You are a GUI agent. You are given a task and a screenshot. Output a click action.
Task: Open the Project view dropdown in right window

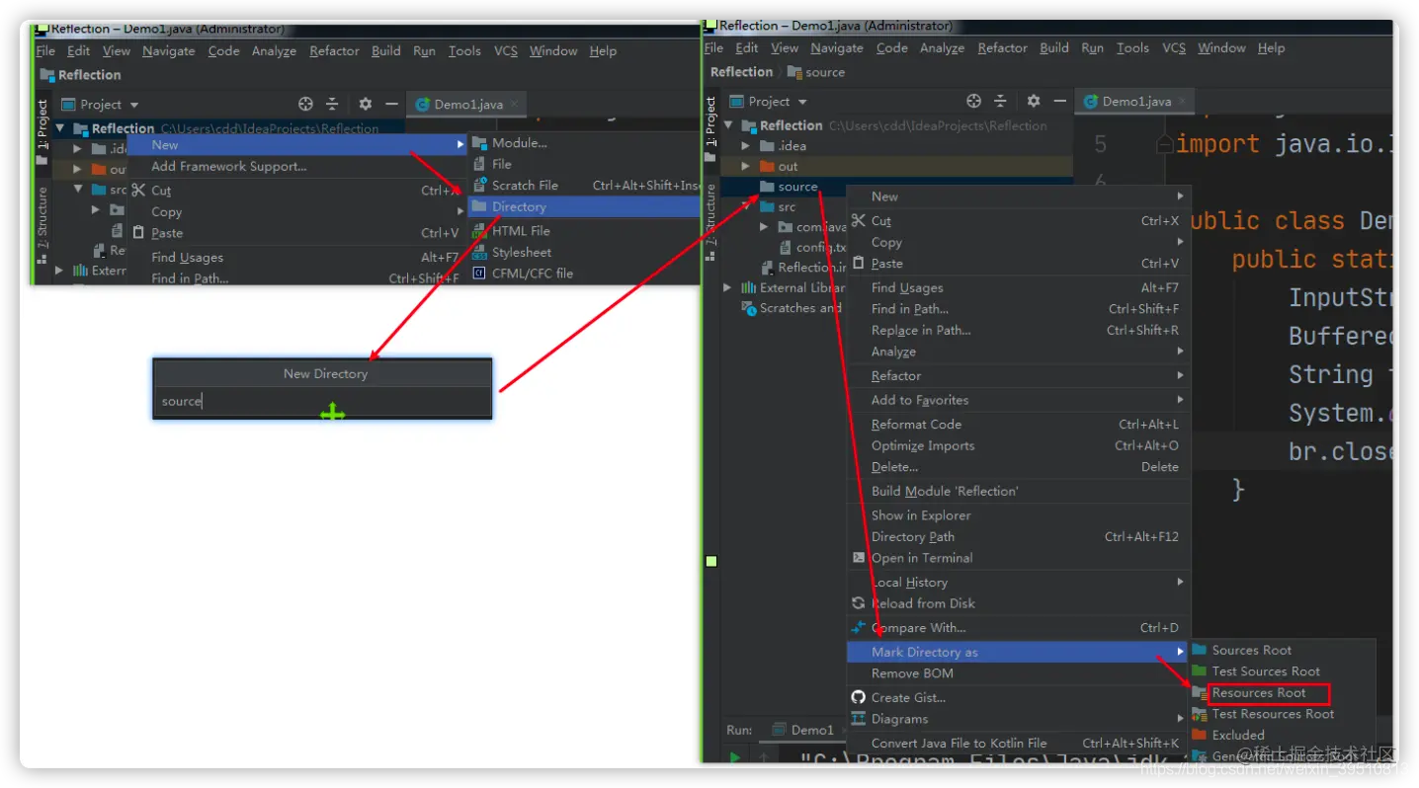click(802, 102)
